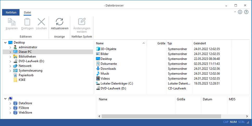This screenshot has width=252, height=126.
Task: Sort by Datum column in lower pane
Action: click(x=214, y=99)
